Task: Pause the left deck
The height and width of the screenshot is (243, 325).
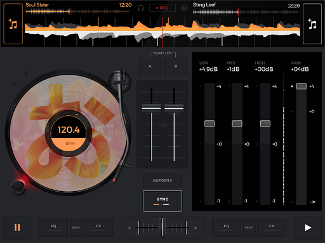Action: pos(17,227)
